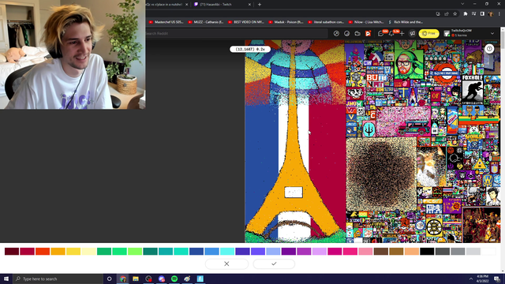
Task: Click the create post plus icon
Action: point(402,33)
